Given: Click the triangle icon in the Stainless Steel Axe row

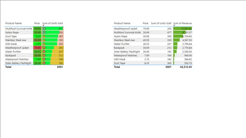Looking at the screenshot, I should click(44, 40).
